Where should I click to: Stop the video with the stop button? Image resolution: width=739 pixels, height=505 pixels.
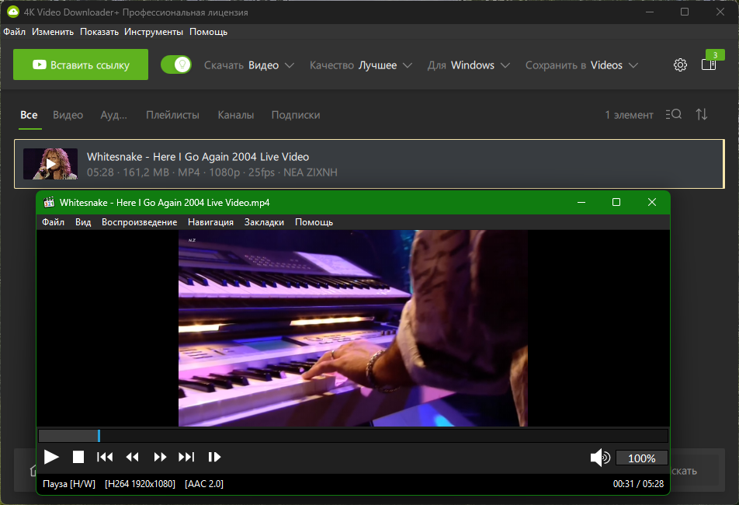point(78,457)
